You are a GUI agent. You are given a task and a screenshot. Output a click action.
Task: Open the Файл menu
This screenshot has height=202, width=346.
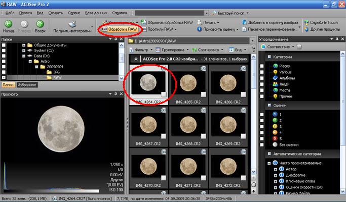[x=10, y=13]
